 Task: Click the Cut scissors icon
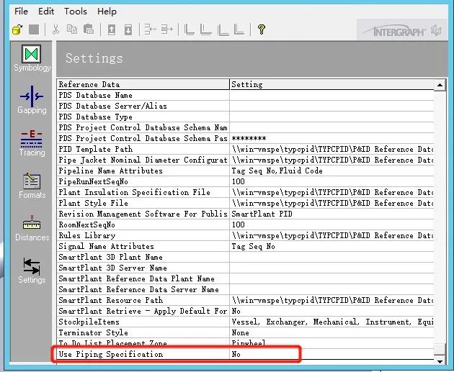pyautogui.click(x=55, y=30)
